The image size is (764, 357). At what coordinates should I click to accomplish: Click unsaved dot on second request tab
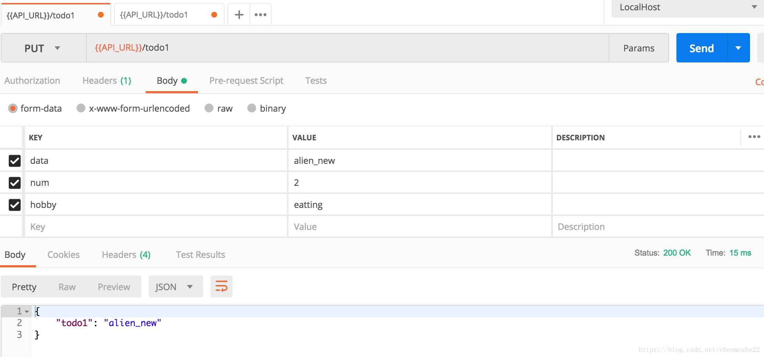(214, 15)
